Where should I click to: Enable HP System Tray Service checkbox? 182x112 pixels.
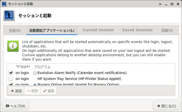coord(11,79)
